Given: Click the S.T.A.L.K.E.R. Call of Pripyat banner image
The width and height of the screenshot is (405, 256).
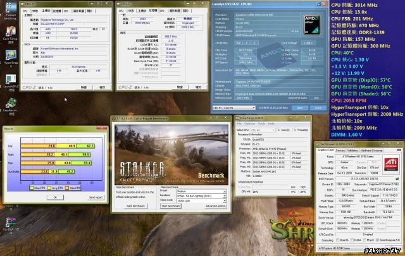Looking at the screenshot, I should [171, 155].
